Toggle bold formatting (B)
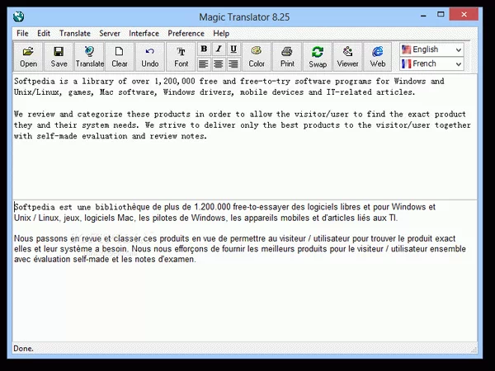 204,49
